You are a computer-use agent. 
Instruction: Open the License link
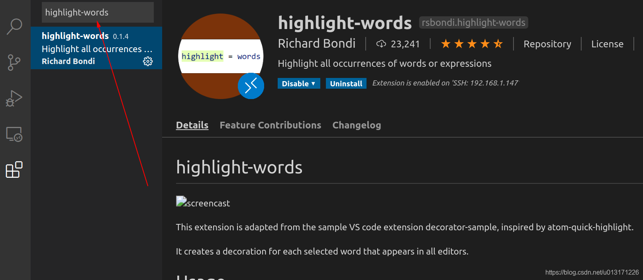point(607,44)
